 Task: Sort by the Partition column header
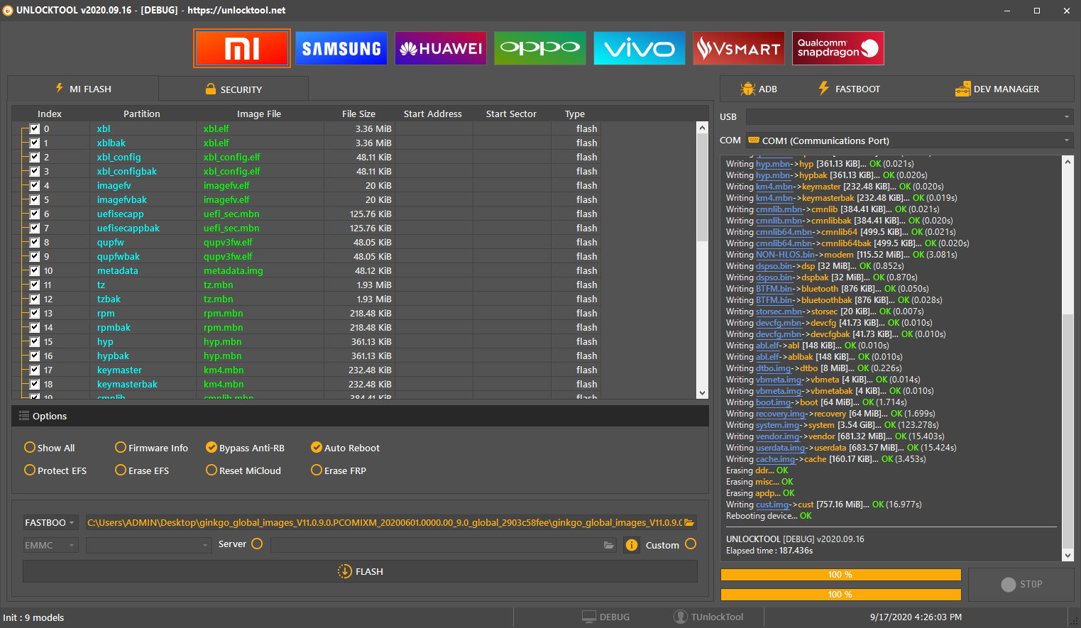point(142,114)
